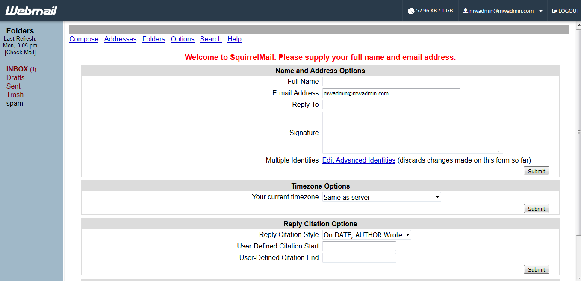Click Edit Advanced Identities link
The height and width of the screenshot is (281, 581).
359,160
